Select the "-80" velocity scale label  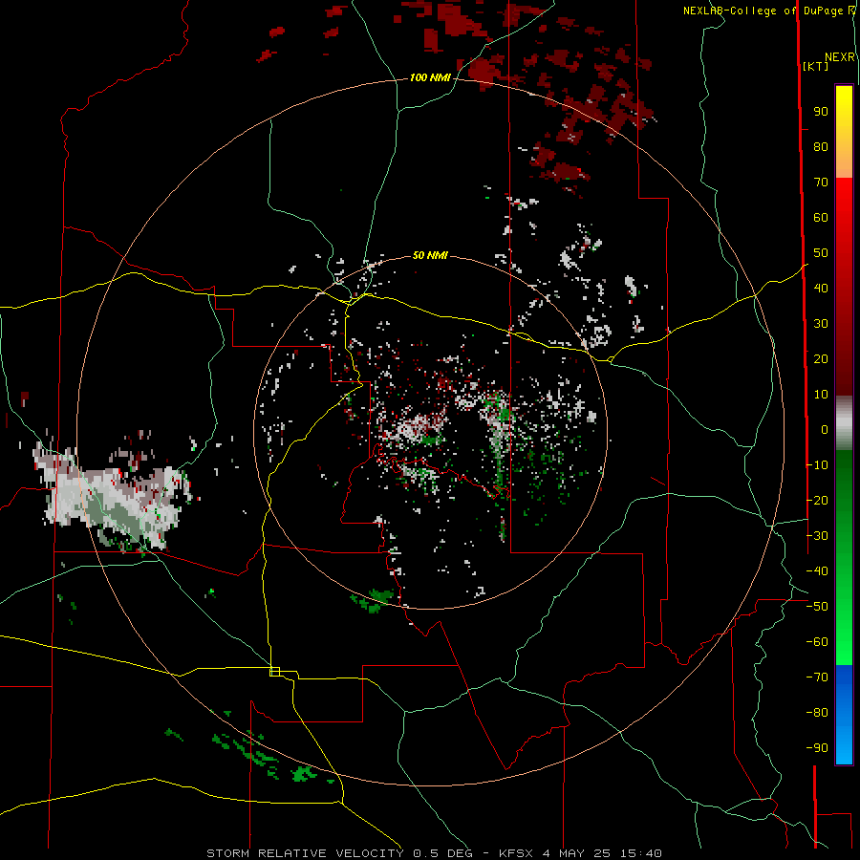817,713
